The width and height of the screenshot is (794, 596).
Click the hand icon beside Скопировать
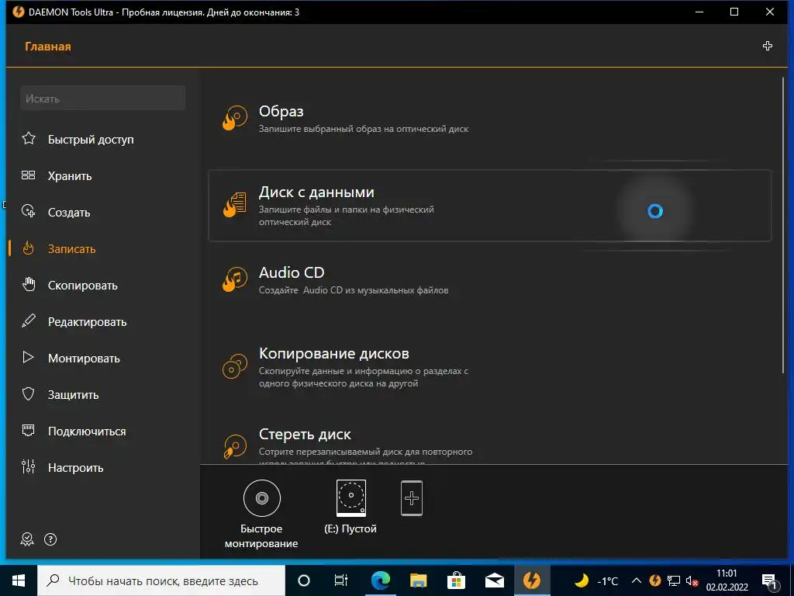tap(29, 284)
